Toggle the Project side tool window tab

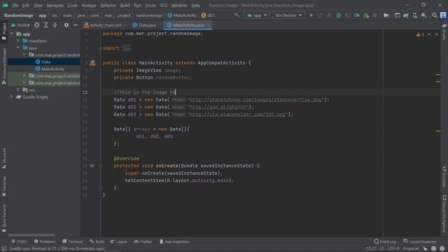point(4,31)
